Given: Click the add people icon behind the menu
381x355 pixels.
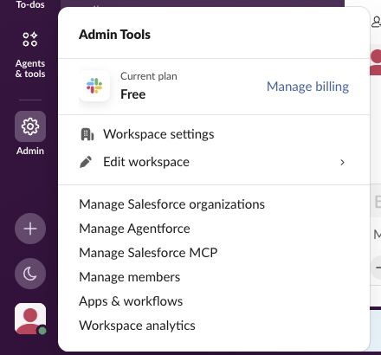Looking at the screenshot, I should click(x=376, y=22).
